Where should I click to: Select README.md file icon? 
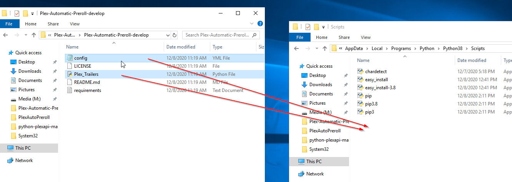click(70, 82)
